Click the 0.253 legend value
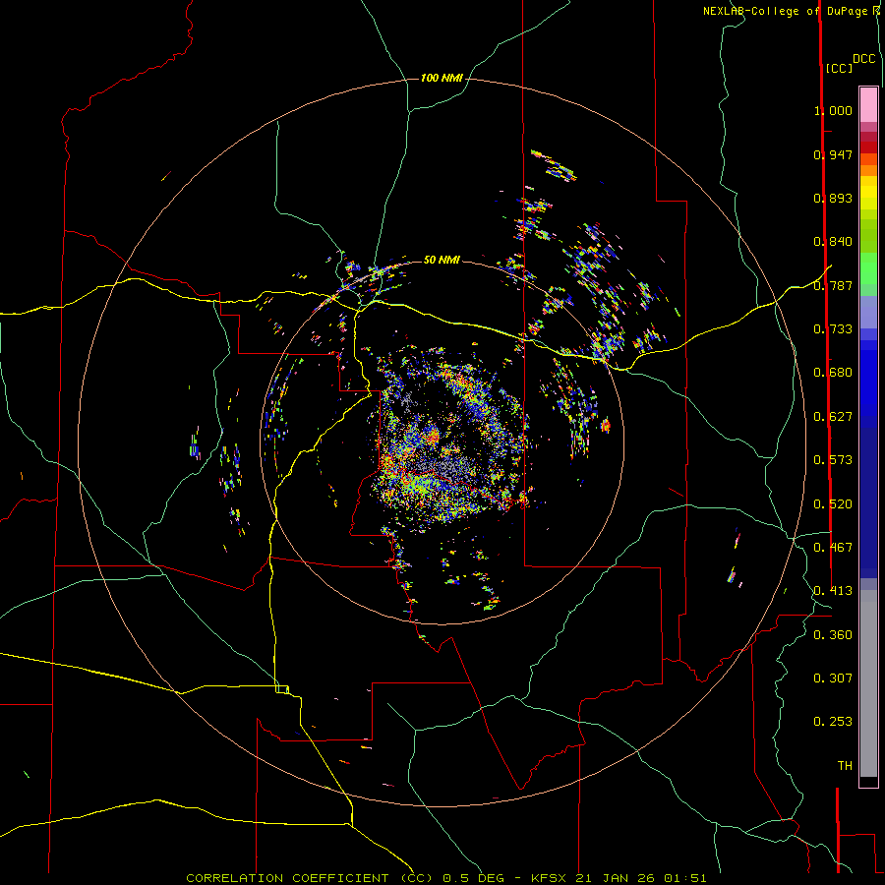 pyautogui.click(x=833, y=722)
